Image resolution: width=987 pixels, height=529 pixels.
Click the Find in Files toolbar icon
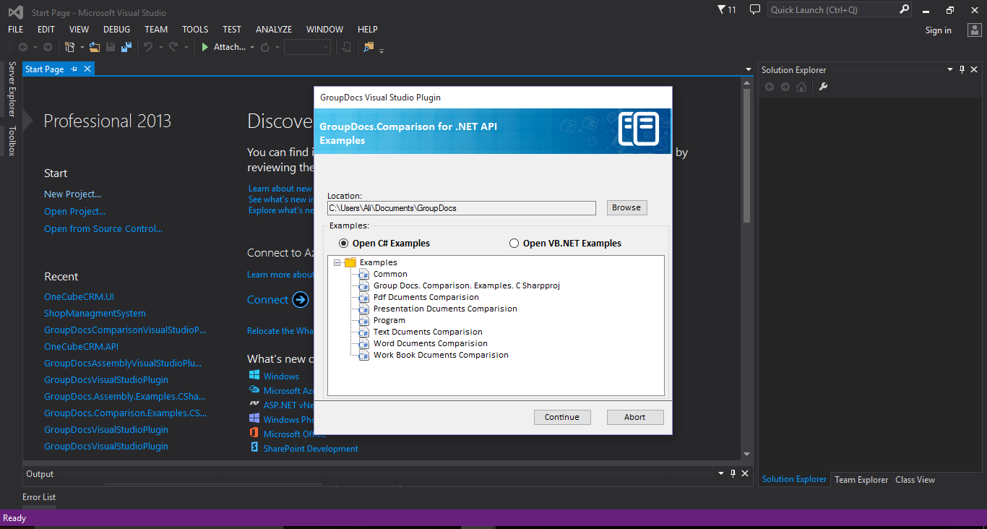[368, 47]
